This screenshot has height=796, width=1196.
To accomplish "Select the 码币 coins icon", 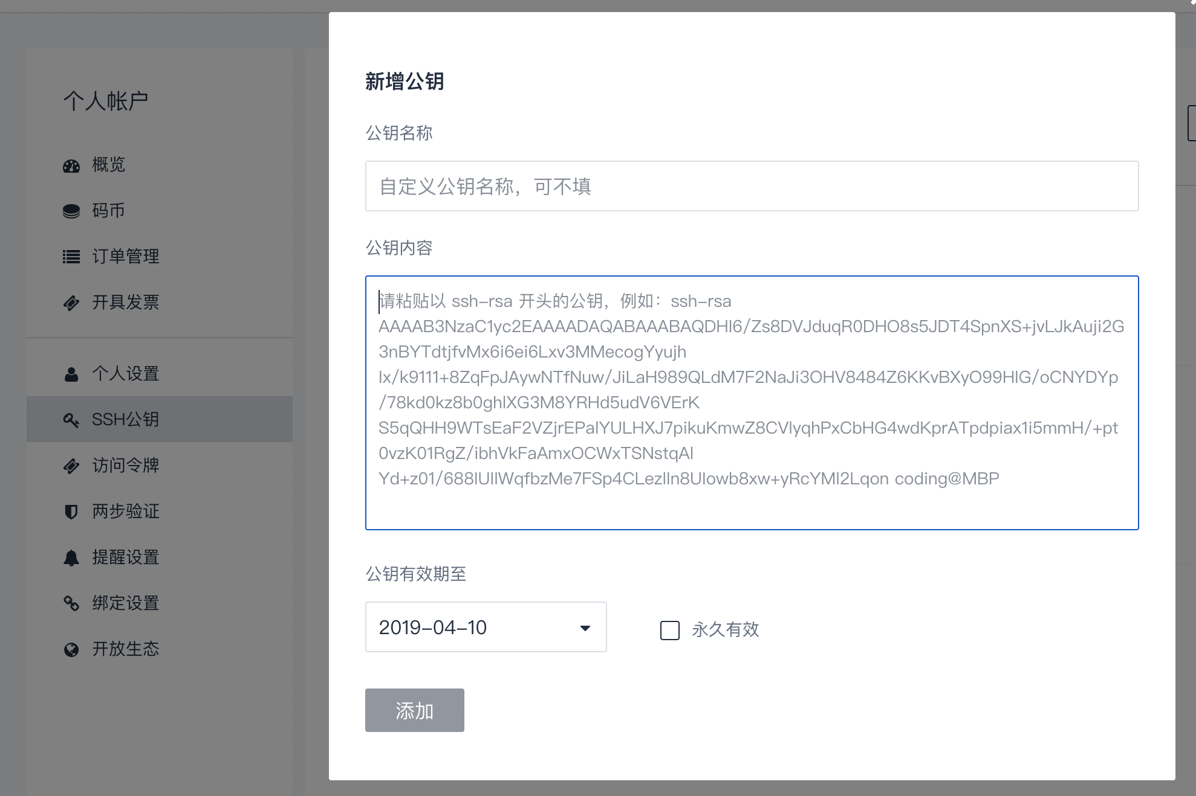I will (x=71, y=211).
